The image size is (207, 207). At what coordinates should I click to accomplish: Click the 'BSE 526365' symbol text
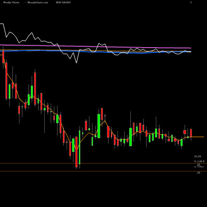[63, 2]
